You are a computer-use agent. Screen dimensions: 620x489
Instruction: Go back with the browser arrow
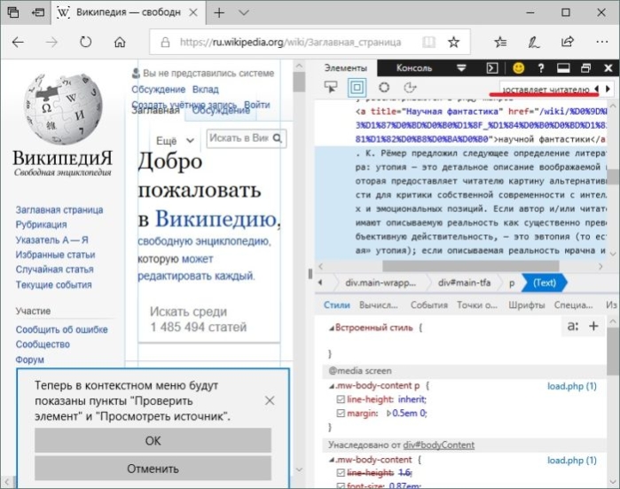[x=19, y=42]
